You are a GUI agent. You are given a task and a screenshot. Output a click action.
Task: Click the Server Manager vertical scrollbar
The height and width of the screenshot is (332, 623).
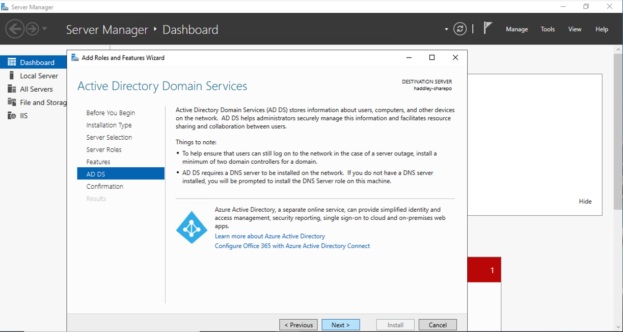(x=618, y=133)
